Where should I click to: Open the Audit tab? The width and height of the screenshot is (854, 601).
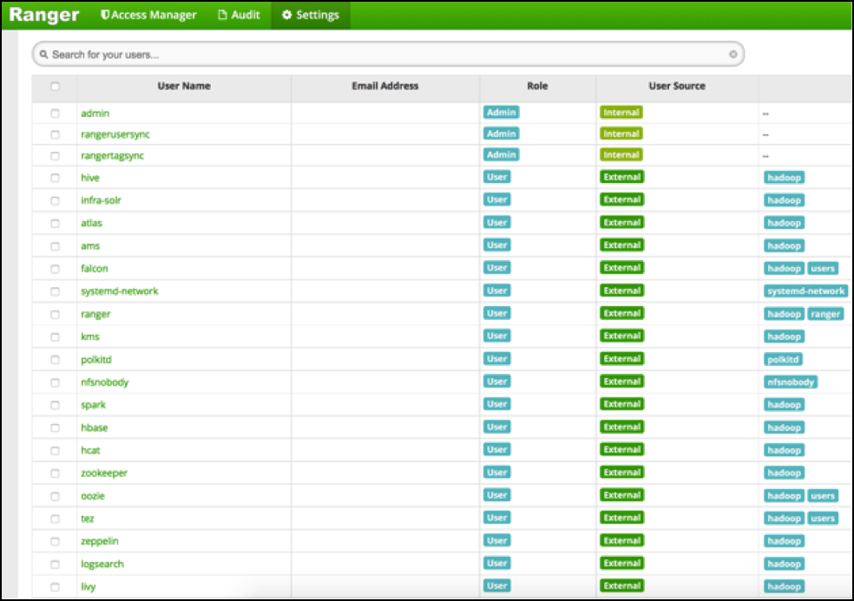pos(239,15)
